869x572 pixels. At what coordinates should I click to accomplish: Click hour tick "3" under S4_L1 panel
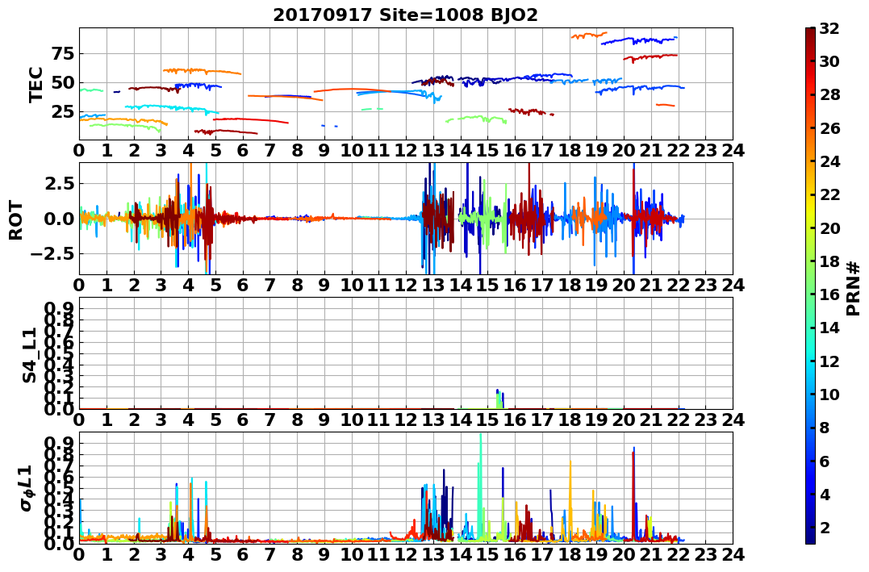(161, 420)
